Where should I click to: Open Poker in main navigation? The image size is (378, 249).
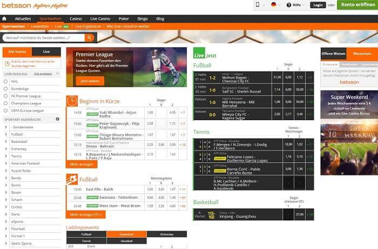[x=124, y=18]
